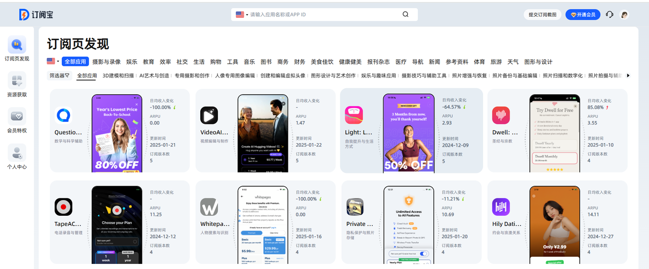The image size is (649, 269).
Task: Select the 摄影与录像 category tab
Action: (106, 62)
